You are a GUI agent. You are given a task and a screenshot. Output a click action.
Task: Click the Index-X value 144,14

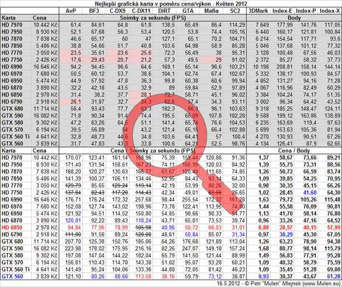point(332,67)
